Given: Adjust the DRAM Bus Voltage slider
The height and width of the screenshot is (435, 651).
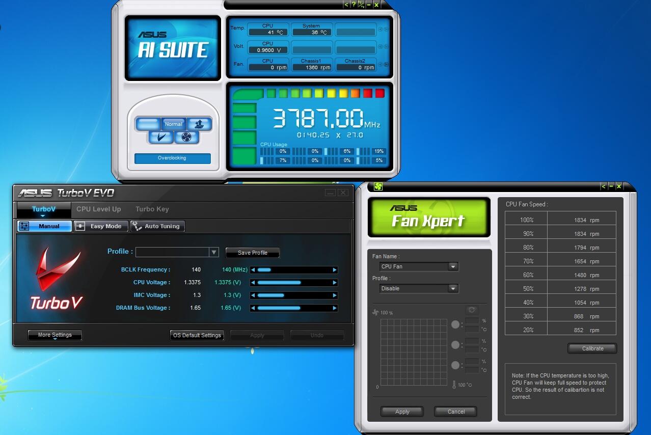Looking at the screenshot, I should [294, 308].
